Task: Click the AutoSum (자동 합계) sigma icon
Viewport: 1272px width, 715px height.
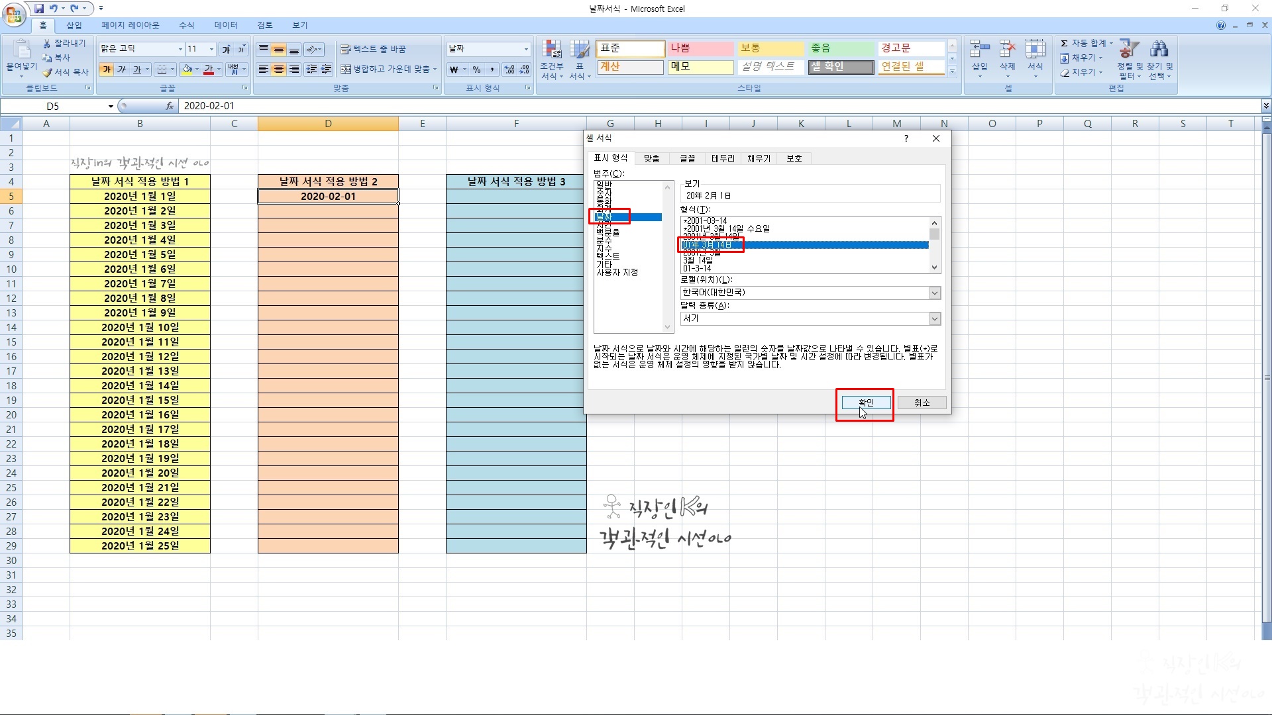Action: [x=1064, y=43]
